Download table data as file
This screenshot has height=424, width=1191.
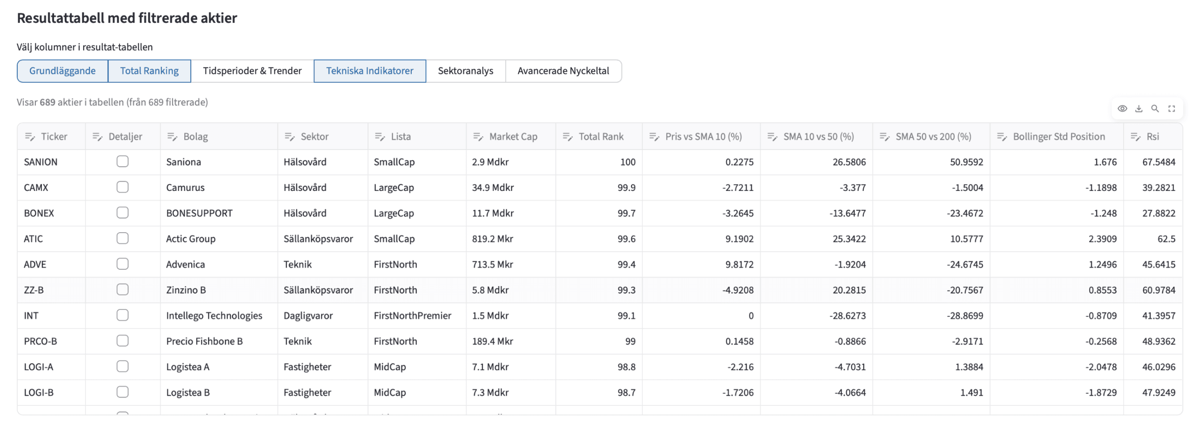pyautogui.click(x=1138, y=109)
